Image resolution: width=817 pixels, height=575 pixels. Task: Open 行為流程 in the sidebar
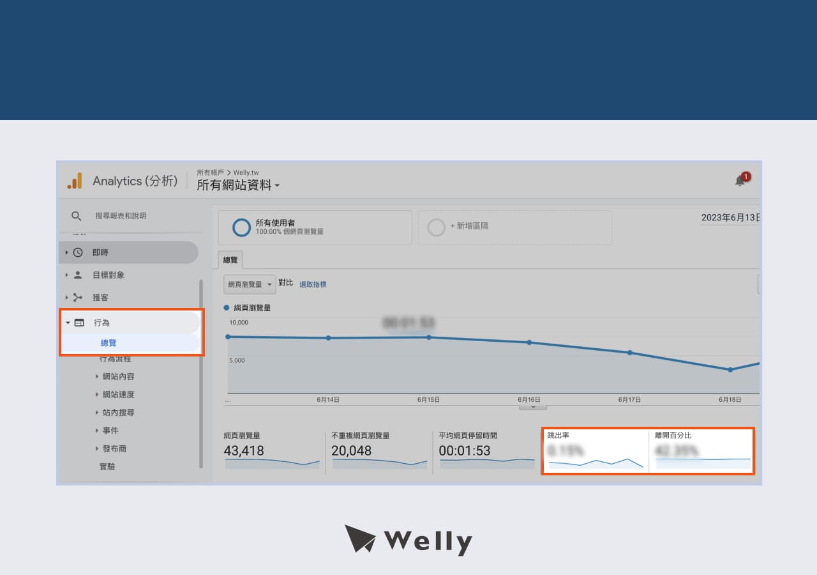(x=115, y=359)
